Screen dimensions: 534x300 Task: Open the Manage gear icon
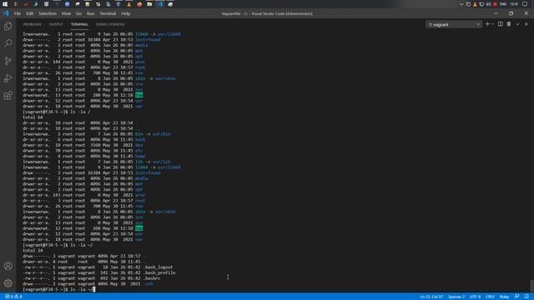tap(8, 283)
